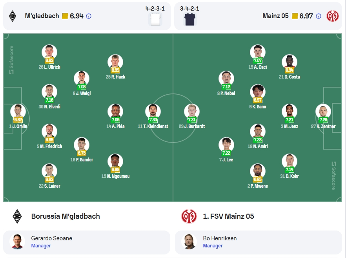Click the dark jersey icon under 3-4-2-1

pyautogui.click(x=189, y=19)
